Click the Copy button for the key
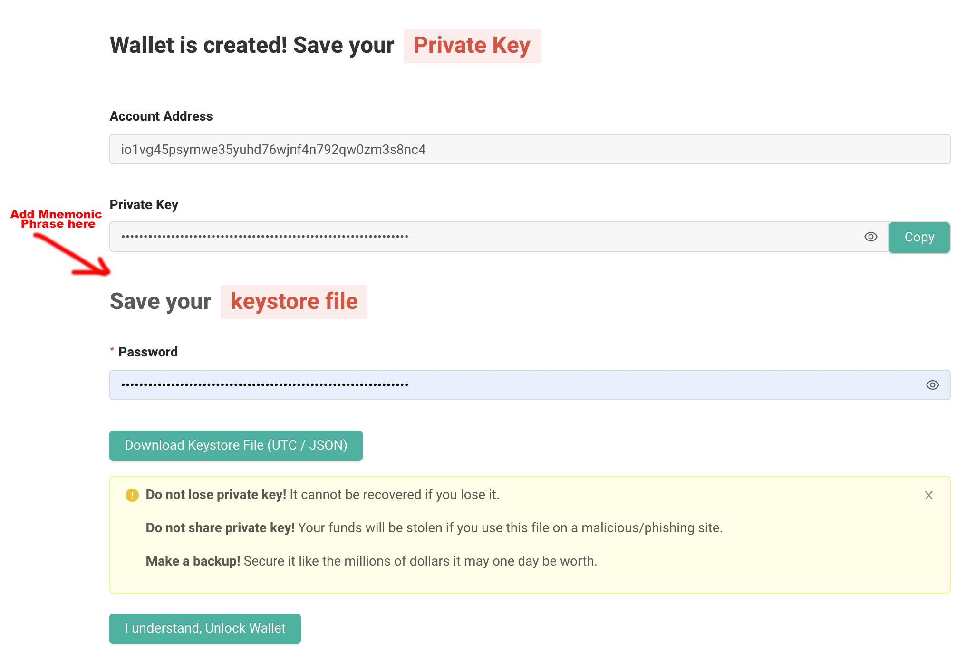Image resolution: width=966 pixels, height=652 pixels. pyautogui.click(x=919, y=237)
